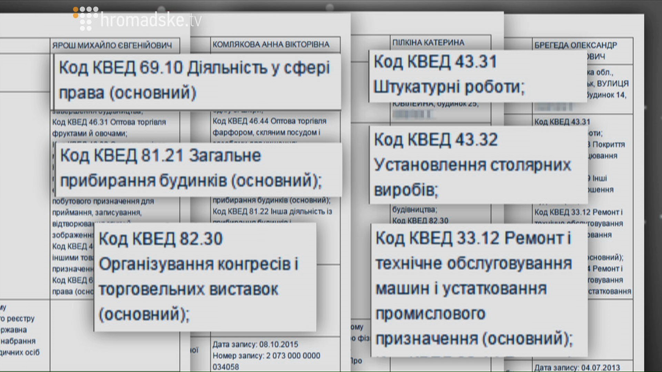The height and width of the screenshot is (372, 662).
Task: Click the callout Код КВЕД 82.30 Організування конгресів
Action: [x=205, y=277]
